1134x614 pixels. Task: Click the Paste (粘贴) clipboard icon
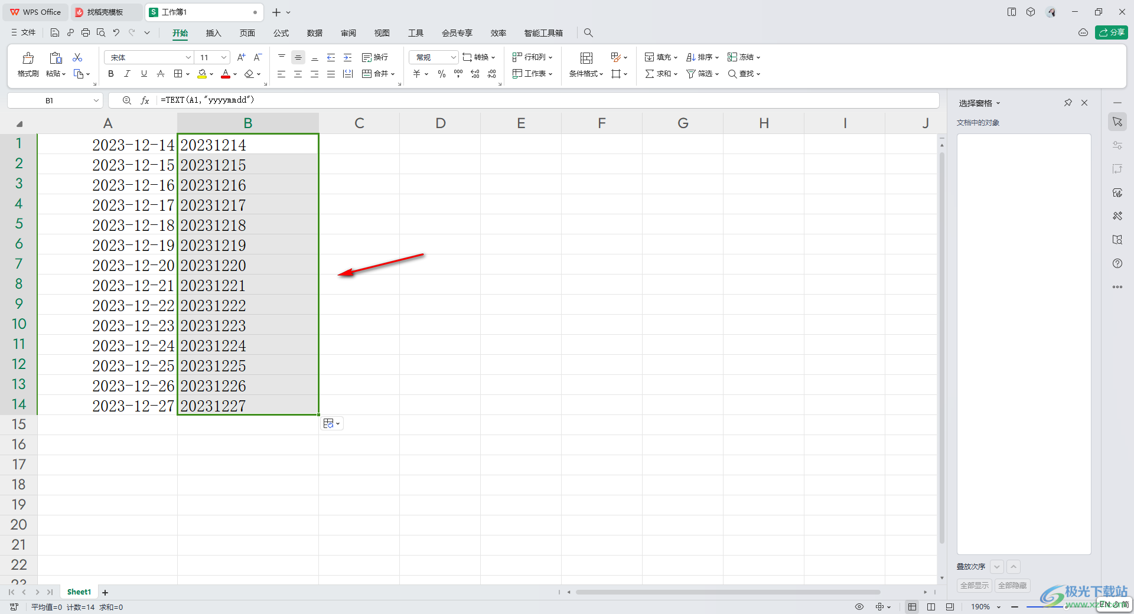(56, 58)
